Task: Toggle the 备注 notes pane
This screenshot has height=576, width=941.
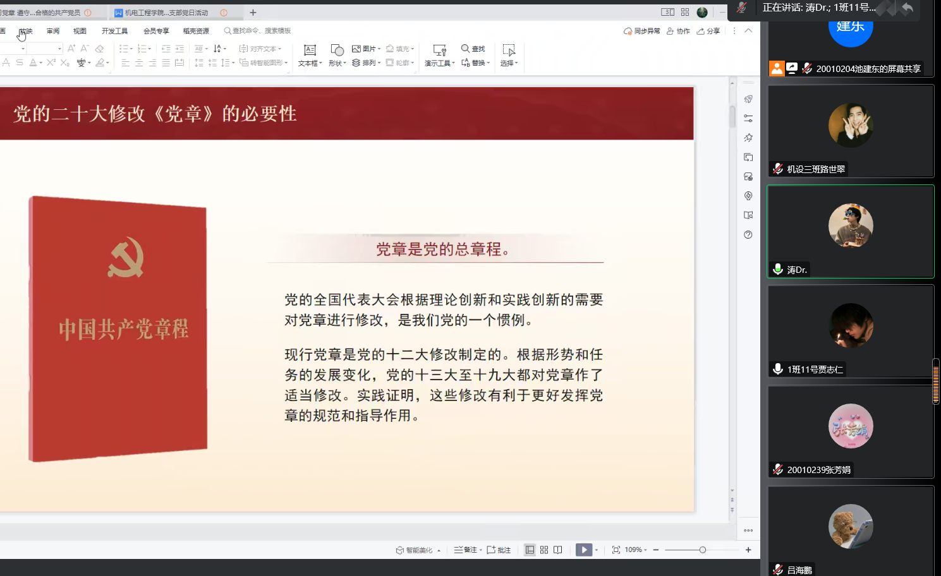Action: tap(468, 550)
